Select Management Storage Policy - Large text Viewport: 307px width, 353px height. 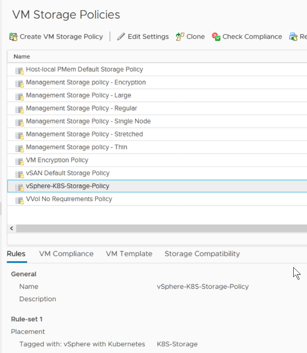(x=79, y=95)
